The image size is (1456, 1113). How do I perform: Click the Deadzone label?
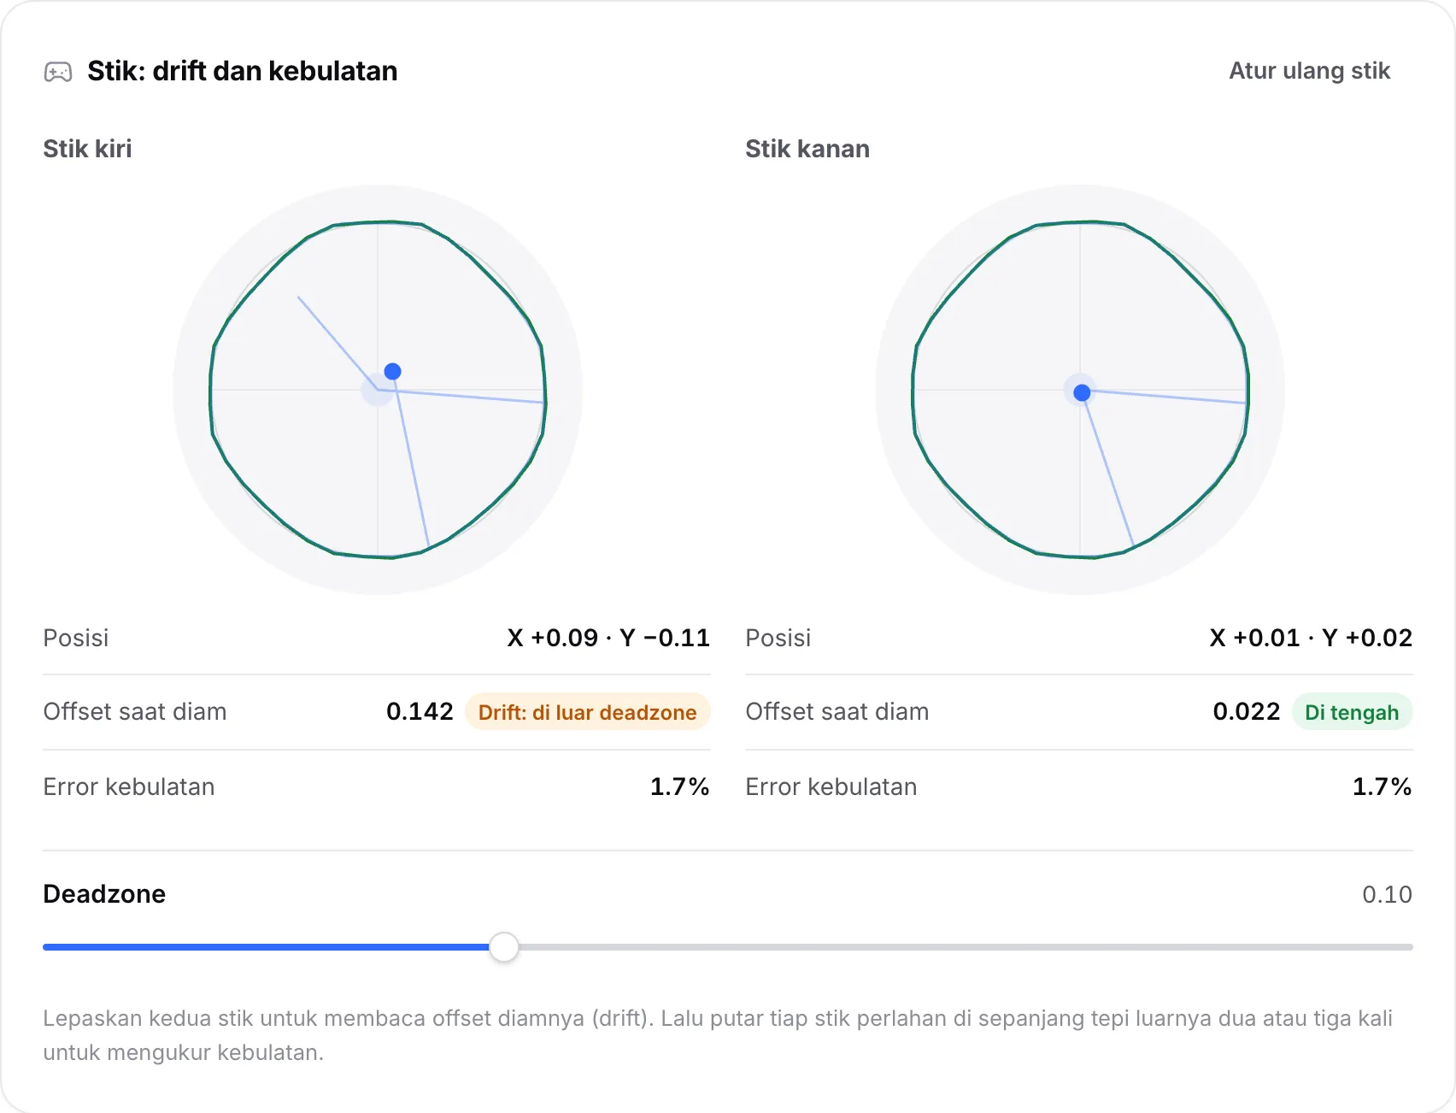pyautogui.click(x=104, y=894)
